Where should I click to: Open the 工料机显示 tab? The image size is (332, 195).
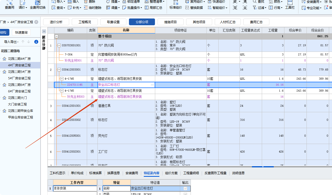pos(58,173)
